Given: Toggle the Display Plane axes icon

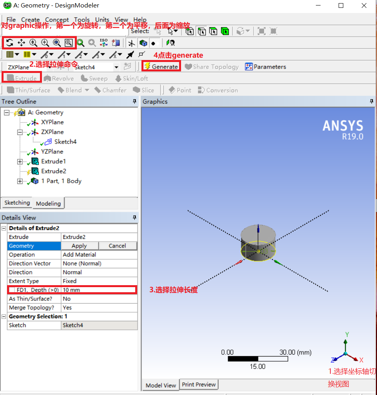Looking at the screenshot, I should click(131, 43).
